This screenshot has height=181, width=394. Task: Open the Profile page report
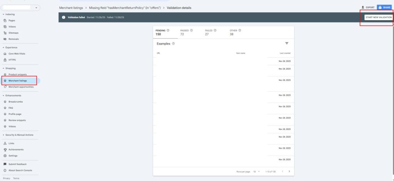pos(15,114)
